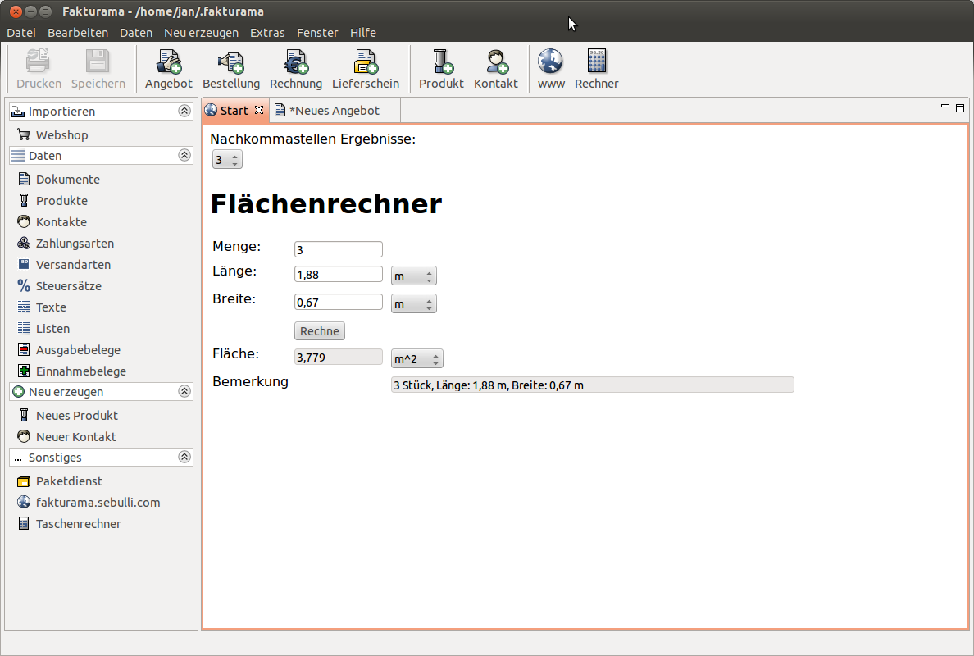Create a new Rechnung from toolbar

(296, 69)
